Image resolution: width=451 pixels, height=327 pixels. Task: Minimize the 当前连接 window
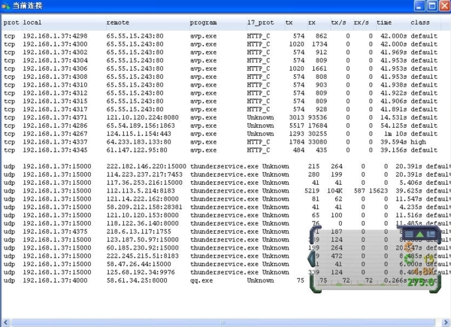coord(419,6)
